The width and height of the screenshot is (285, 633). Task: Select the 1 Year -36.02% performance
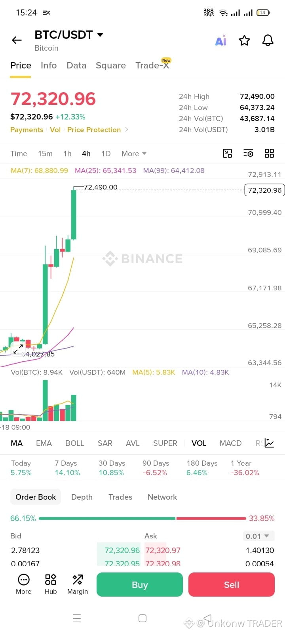tap(245, 468)
